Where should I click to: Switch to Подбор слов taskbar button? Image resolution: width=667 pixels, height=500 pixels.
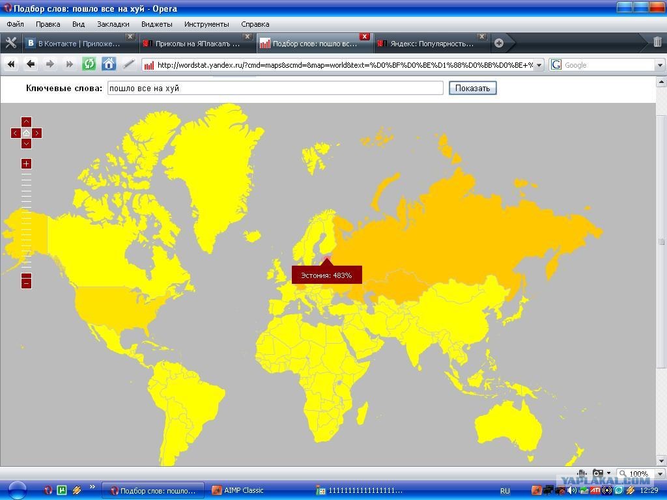pos(153,490)
